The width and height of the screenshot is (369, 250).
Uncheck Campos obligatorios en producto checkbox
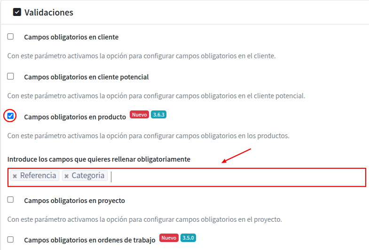click(x=10, y=116)
